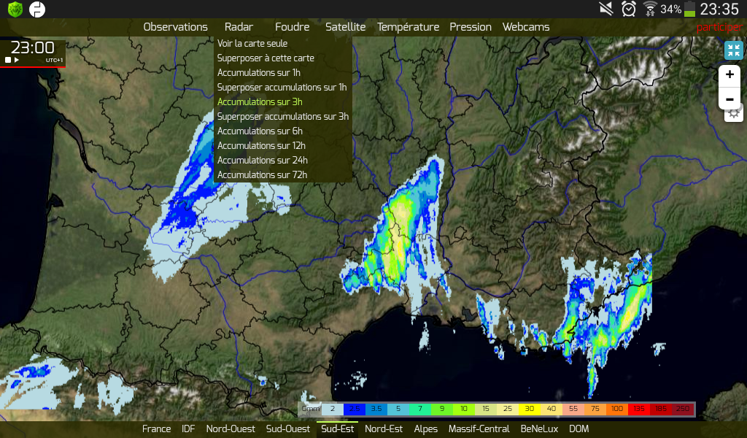Switch to the Nord-Est region tab
The height and width of the screenshot is (438, 747).
pyautogui.click(x=384, y=429)
